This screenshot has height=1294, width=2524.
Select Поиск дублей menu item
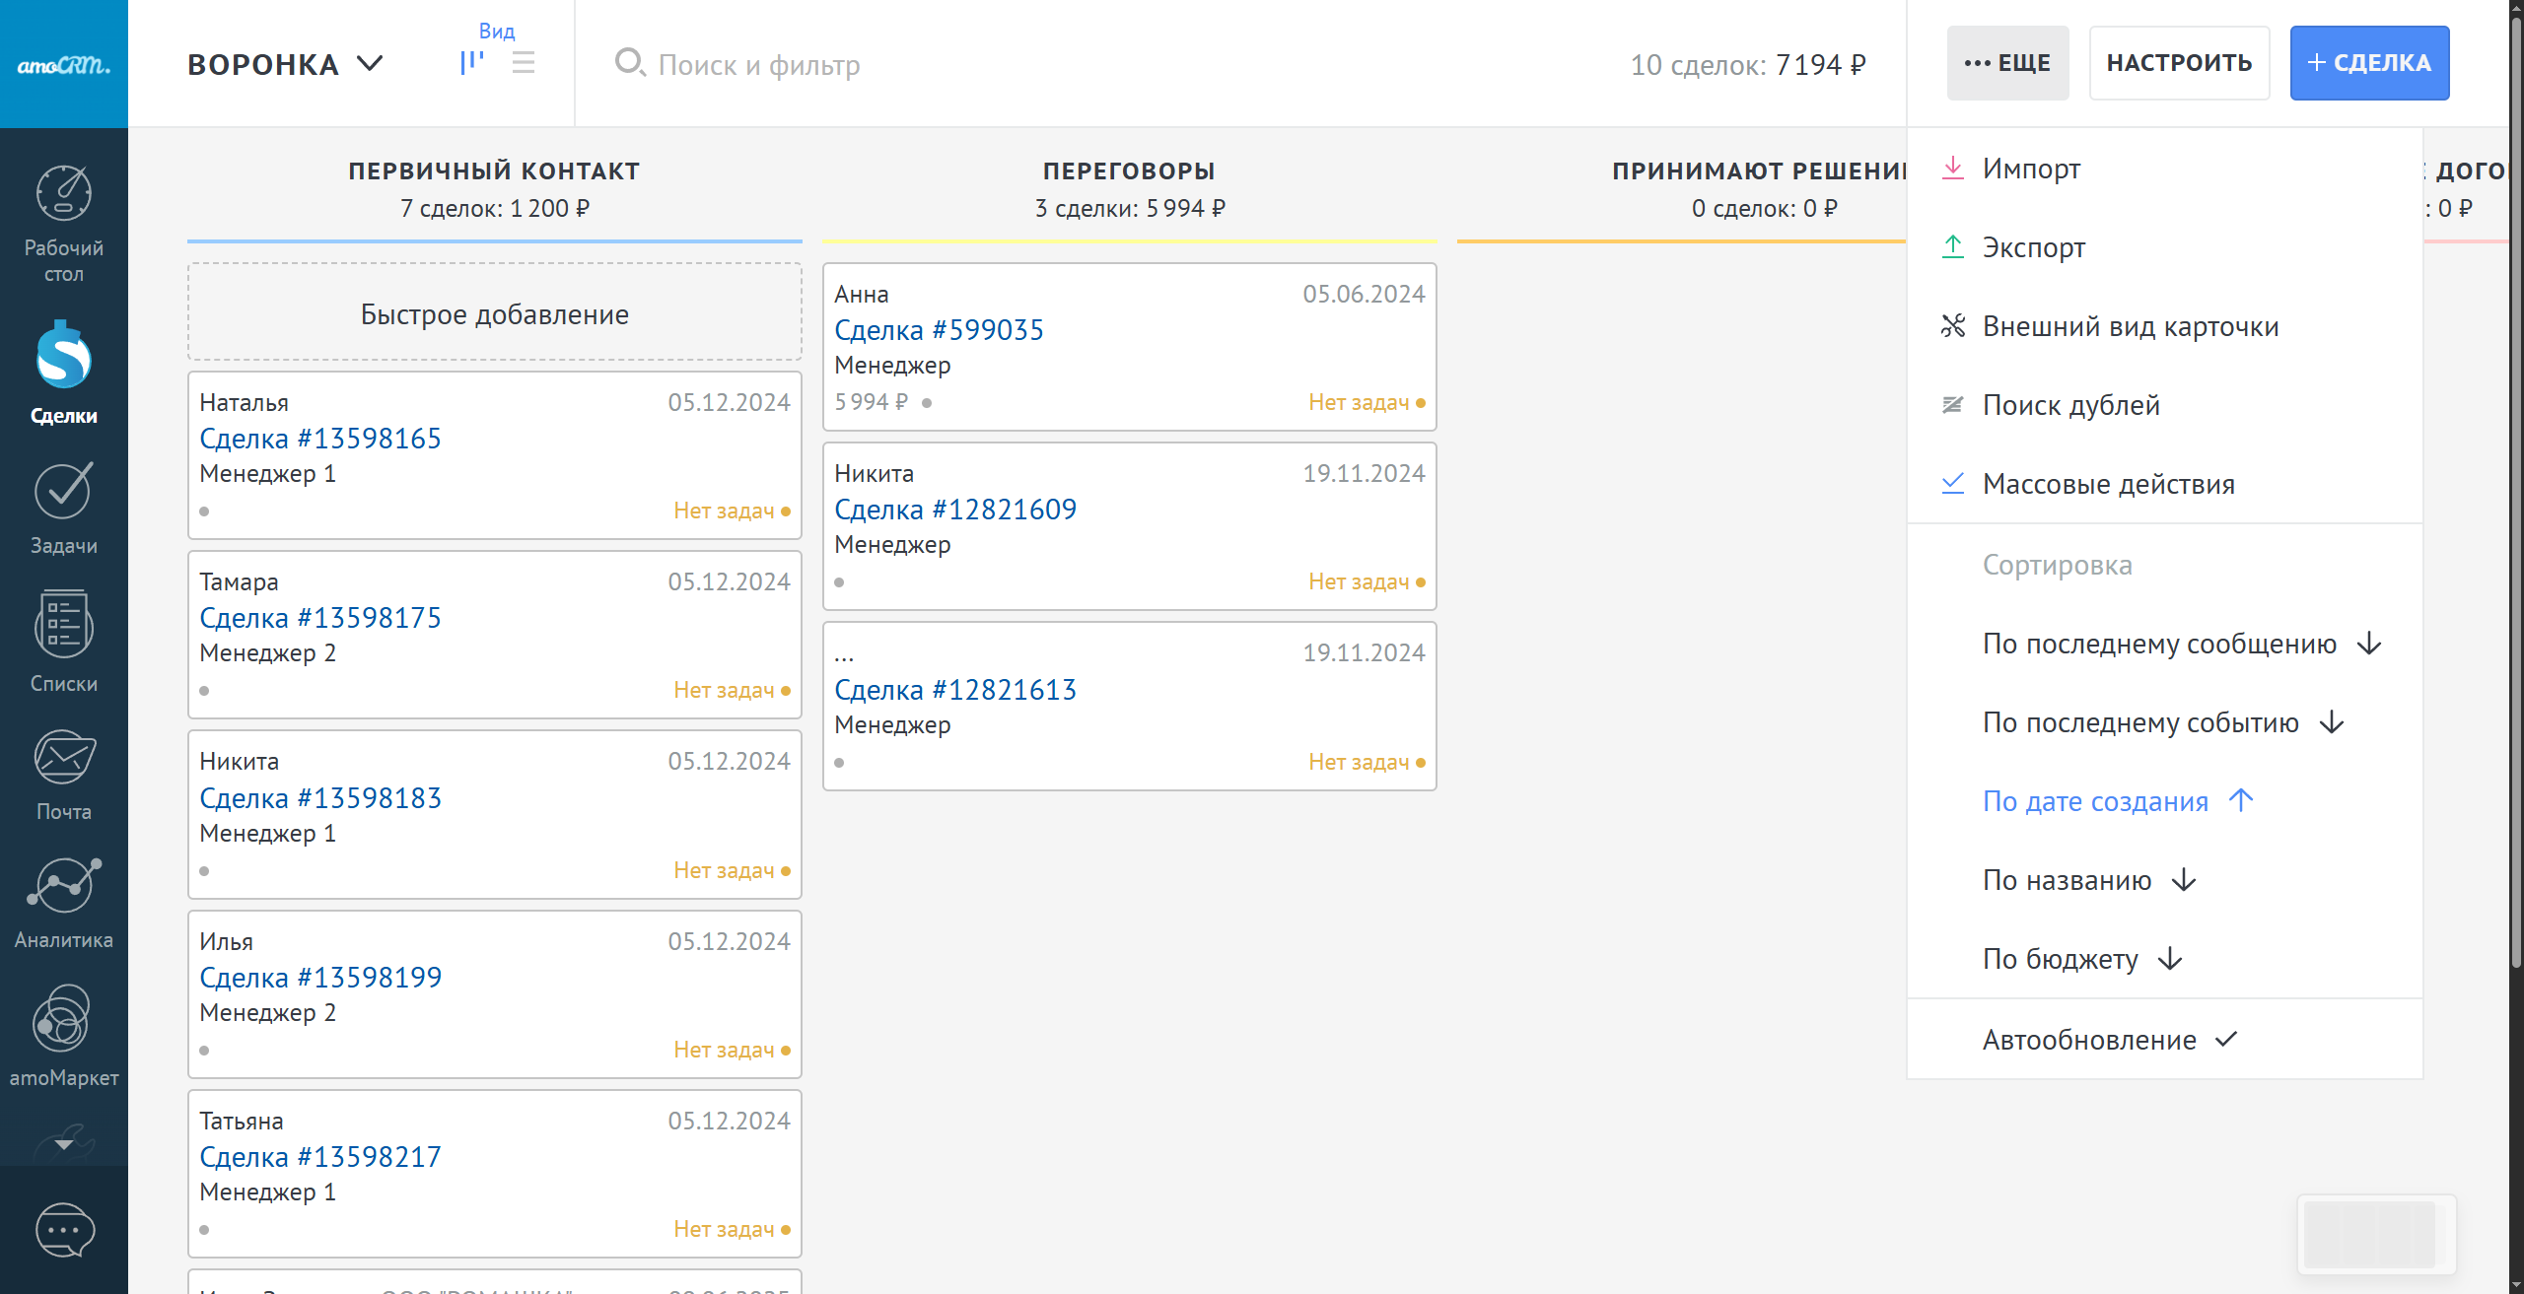(x=2070, y=405)
